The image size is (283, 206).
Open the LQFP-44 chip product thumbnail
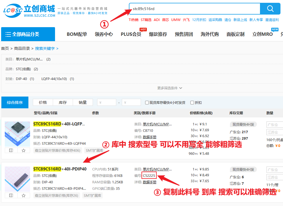(x=17, y=134)
